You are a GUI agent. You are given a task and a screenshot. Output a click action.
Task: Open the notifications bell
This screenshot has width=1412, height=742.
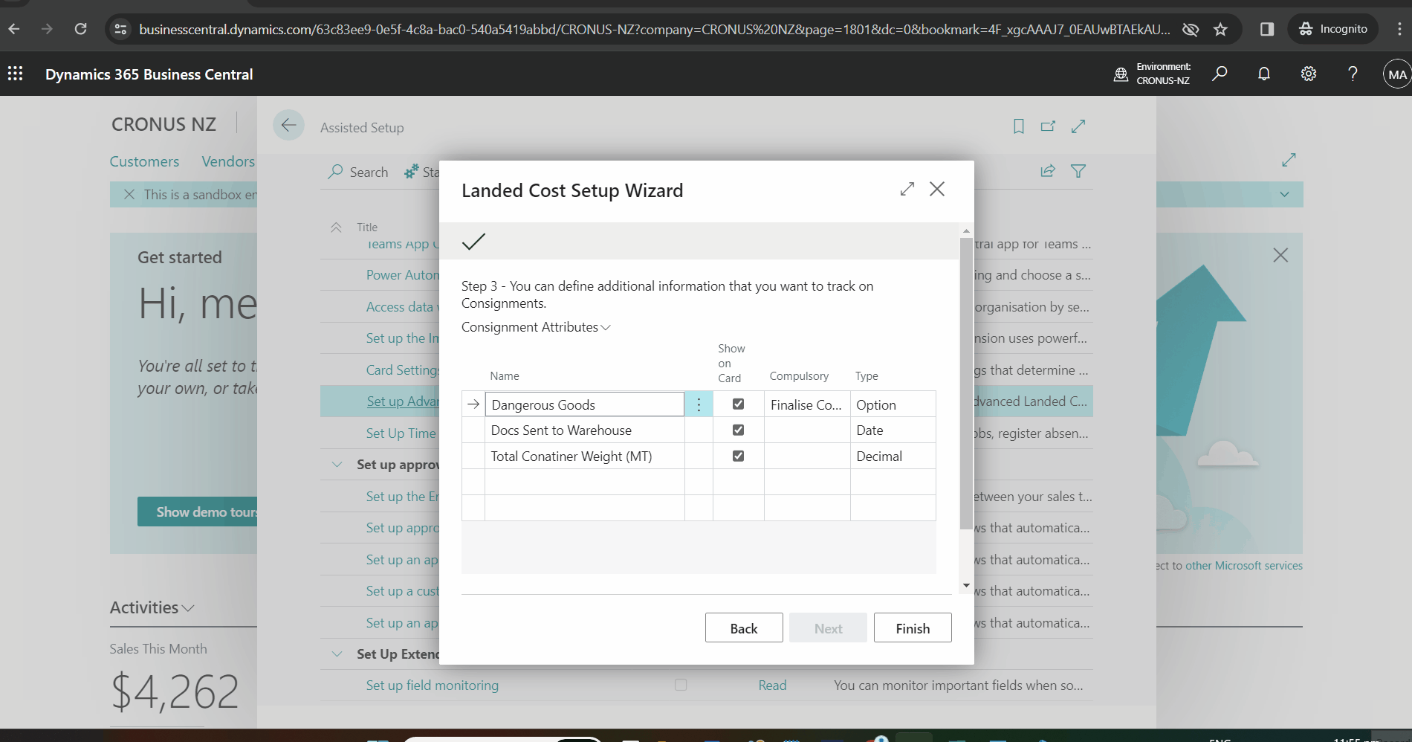point(1264,74)
